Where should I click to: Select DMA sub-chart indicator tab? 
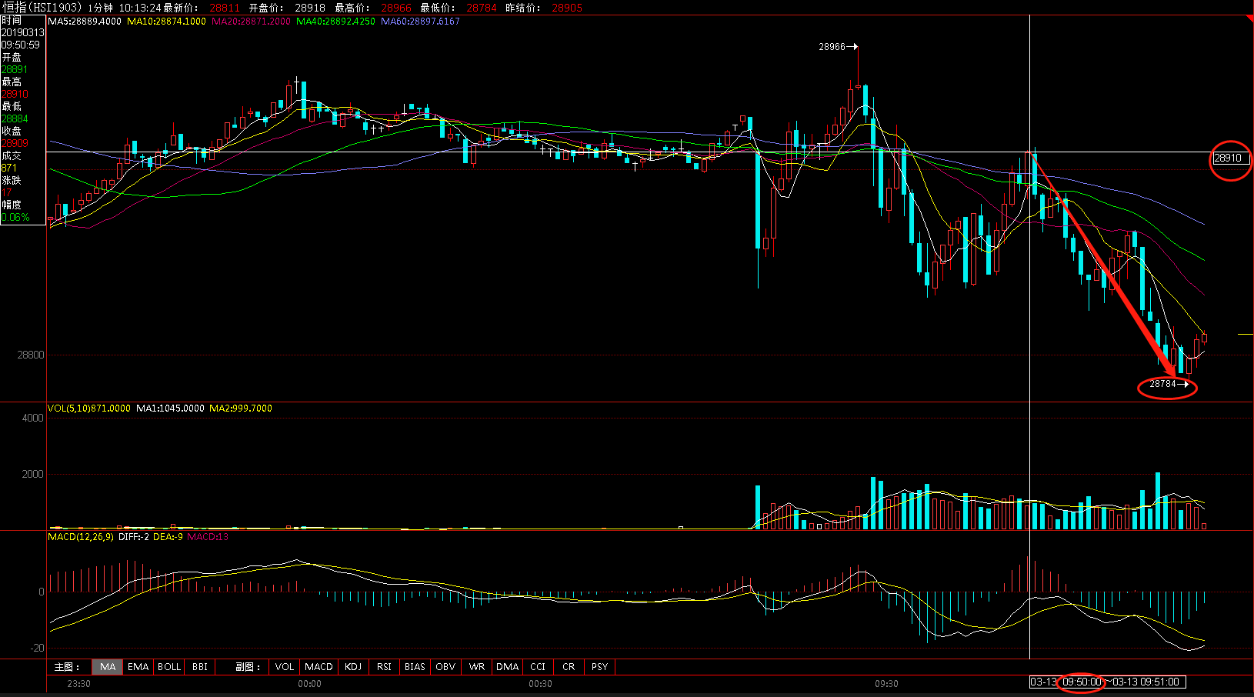pos(507,667)
